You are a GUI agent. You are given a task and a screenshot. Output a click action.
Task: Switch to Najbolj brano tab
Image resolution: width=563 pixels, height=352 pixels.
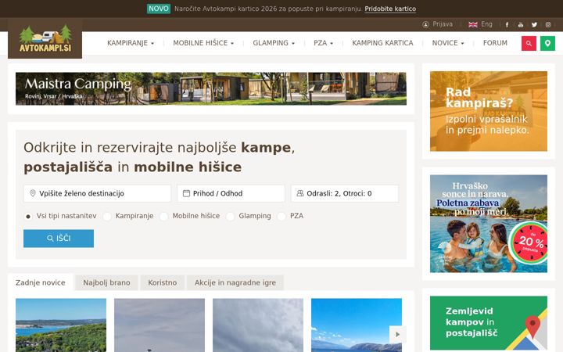pyautogui.click(x=106, y=282)
